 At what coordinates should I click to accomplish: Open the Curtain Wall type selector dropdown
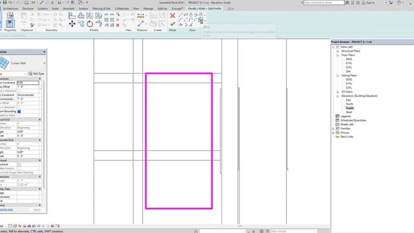pos(44,63)
